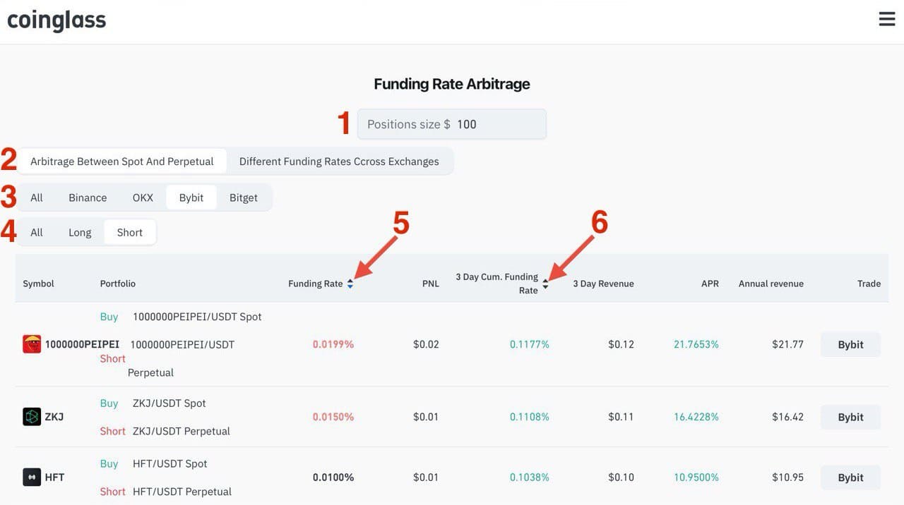This screenshot has width=904, height=505.
Task: Click 3 day revenue $0.11
Action: tap(621, 417)
